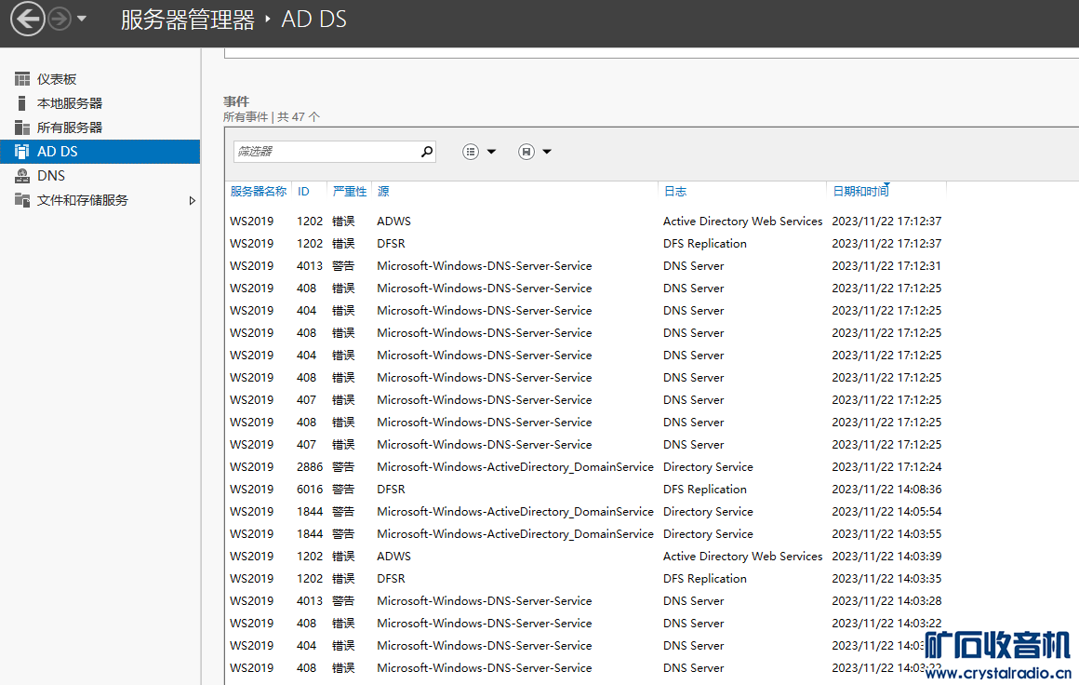This screenshot has height=685, width=1079.
Task: Open the DNS sidebar item
Action: click(x=51, y=176)
